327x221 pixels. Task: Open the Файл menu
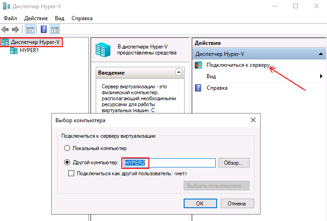click(10, 18)
